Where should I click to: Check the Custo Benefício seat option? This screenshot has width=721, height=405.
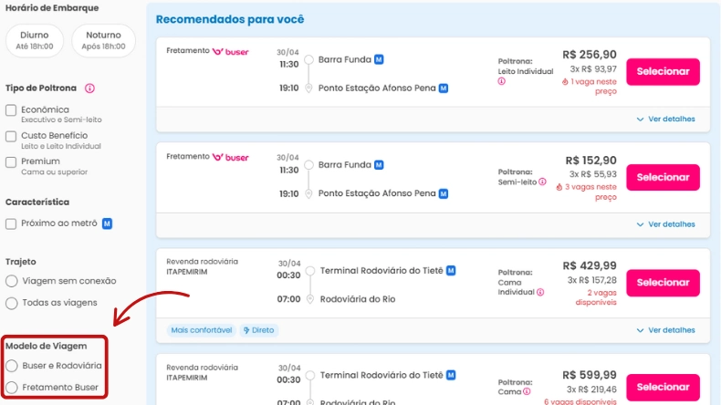click(x=11, y=136)
